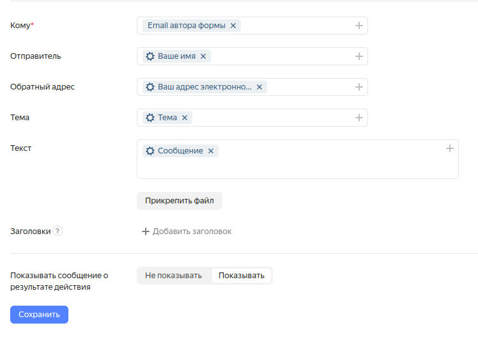
Task: Click the "Кому" recipient input field
Action: 294,26
